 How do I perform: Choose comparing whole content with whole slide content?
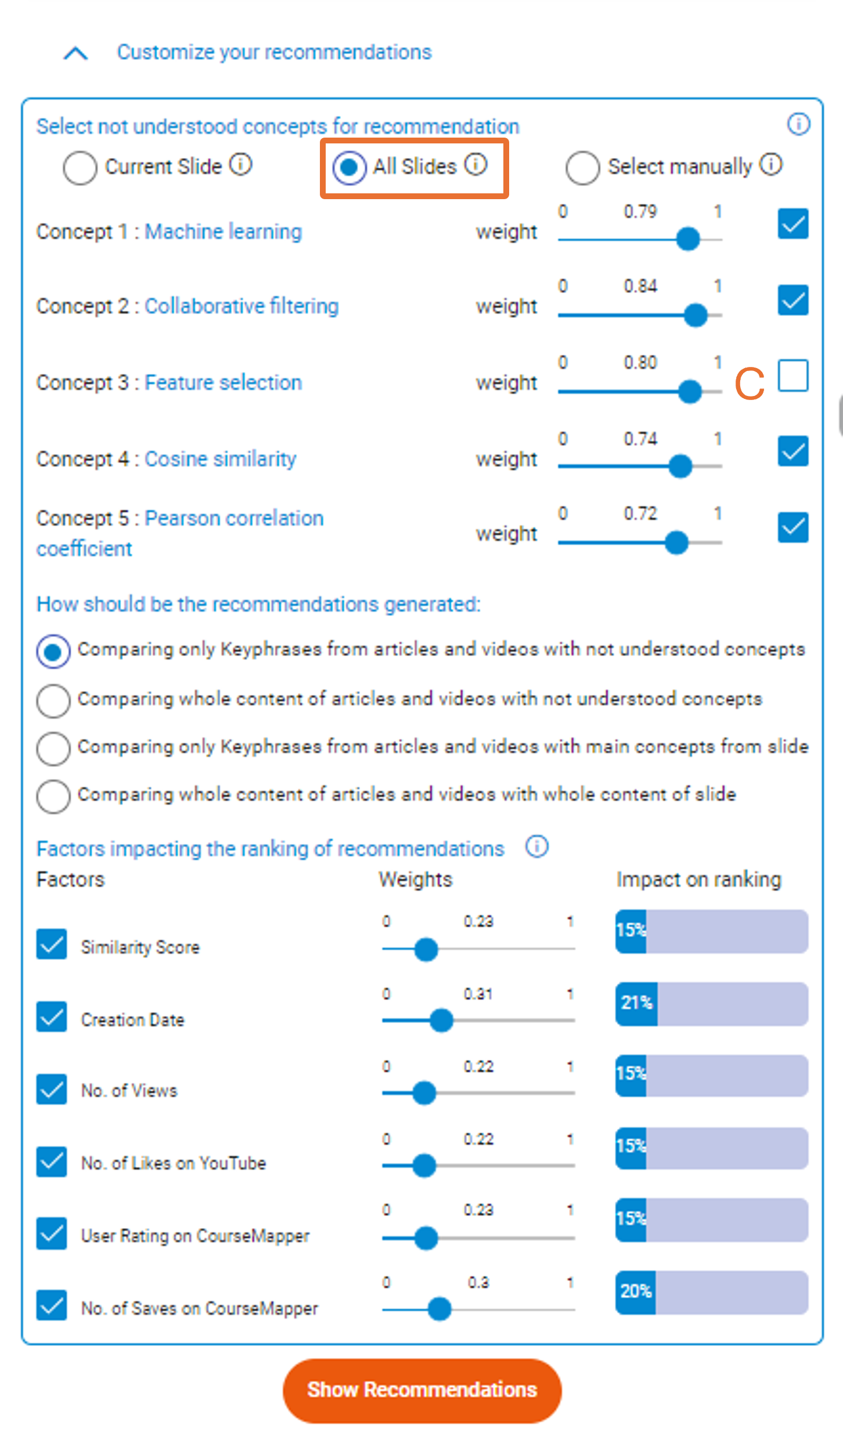[x=53, y=796]
